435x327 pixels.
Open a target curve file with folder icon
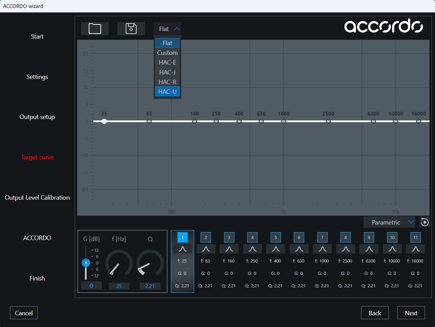pos(95,29)
